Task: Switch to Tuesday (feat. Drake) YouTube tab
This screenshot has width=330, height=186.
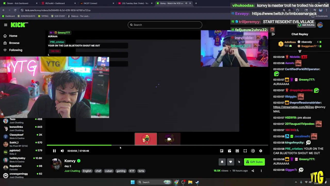Action: pyautogui.click(x=135, y=3)
